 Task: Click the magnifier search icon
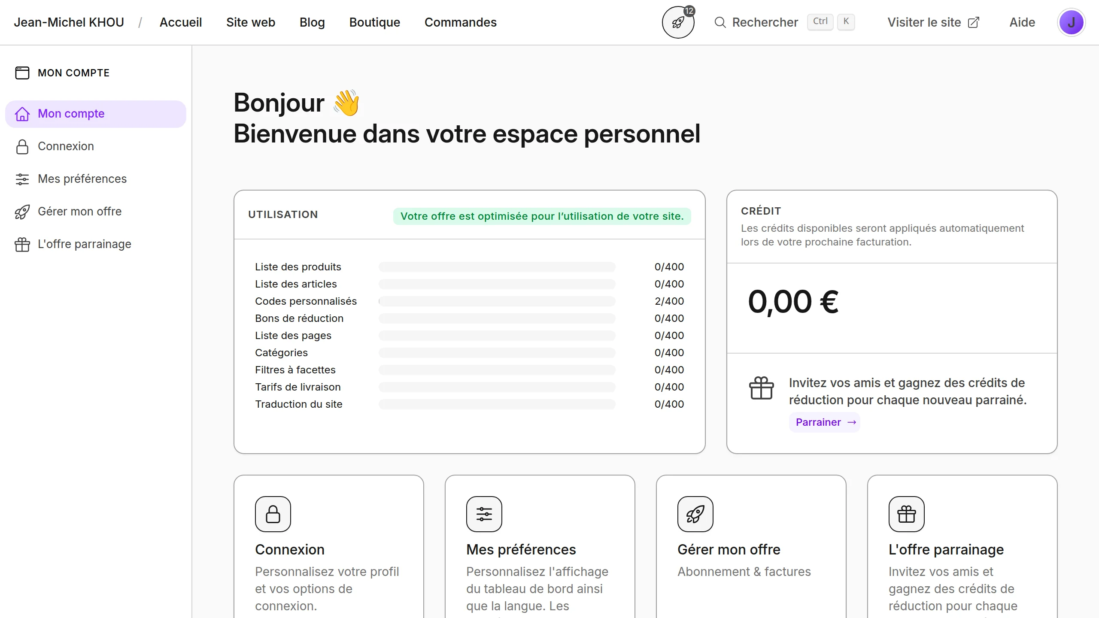720,22
